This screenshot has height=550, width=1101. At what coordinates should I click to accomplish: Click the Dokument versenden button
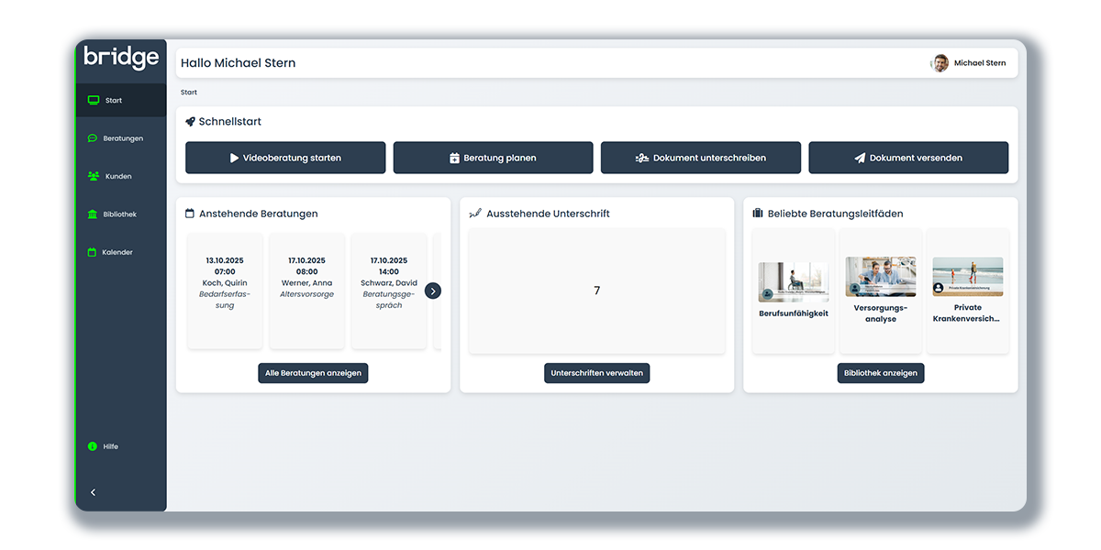[908, 158]
